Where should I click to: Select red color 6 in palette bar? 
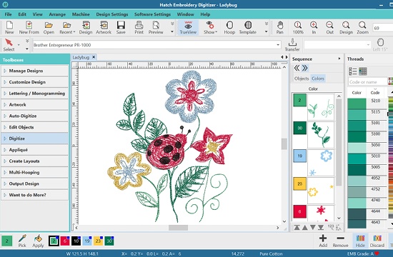[65, 241]
